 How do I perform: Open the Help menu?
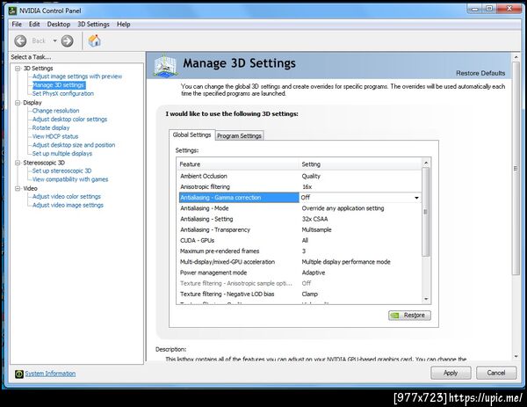point(123,25)
